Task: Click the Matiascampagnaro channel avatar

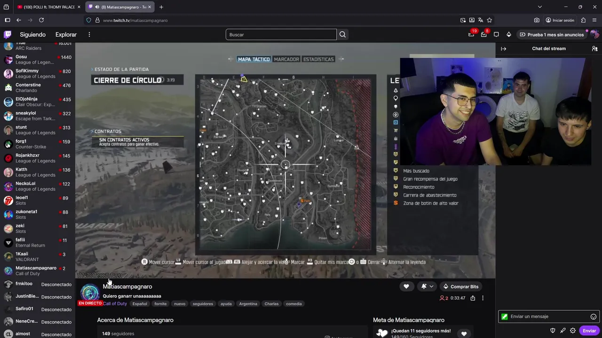Action: tap(90, 293)
